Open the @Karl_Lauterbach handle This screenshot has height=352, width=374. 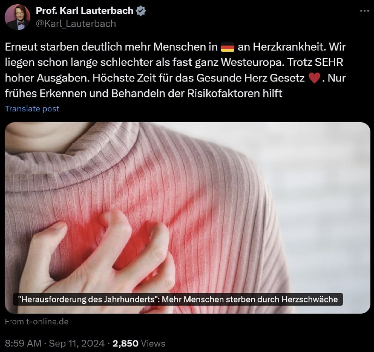(76, 24)
